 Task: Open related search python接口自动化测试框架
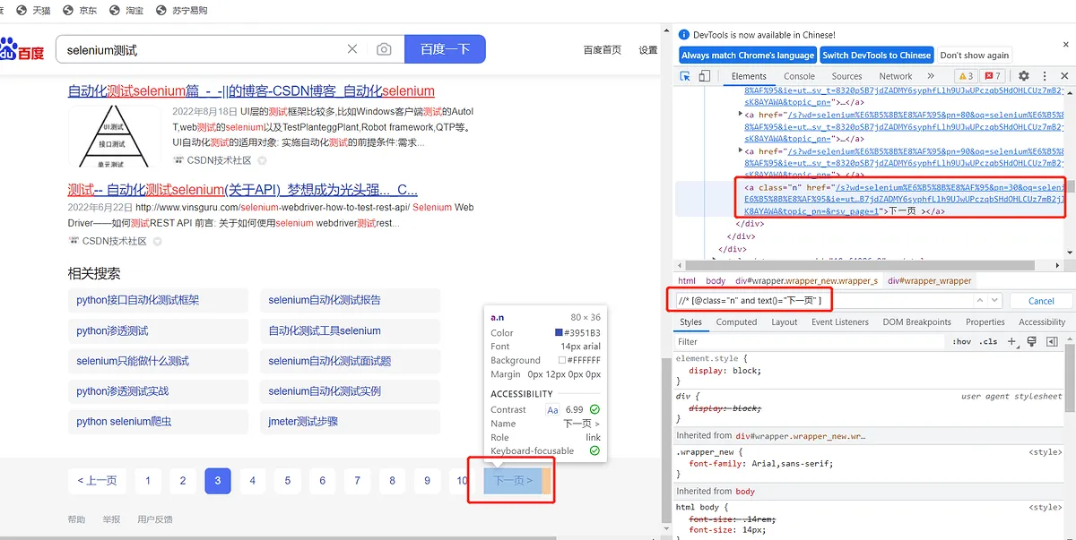158,300
